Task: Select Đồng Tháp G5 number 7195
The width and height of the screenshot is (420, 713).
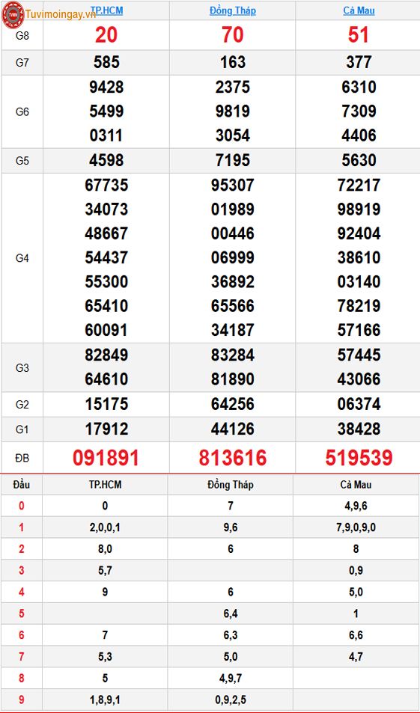Action: (x=233, y=161)
